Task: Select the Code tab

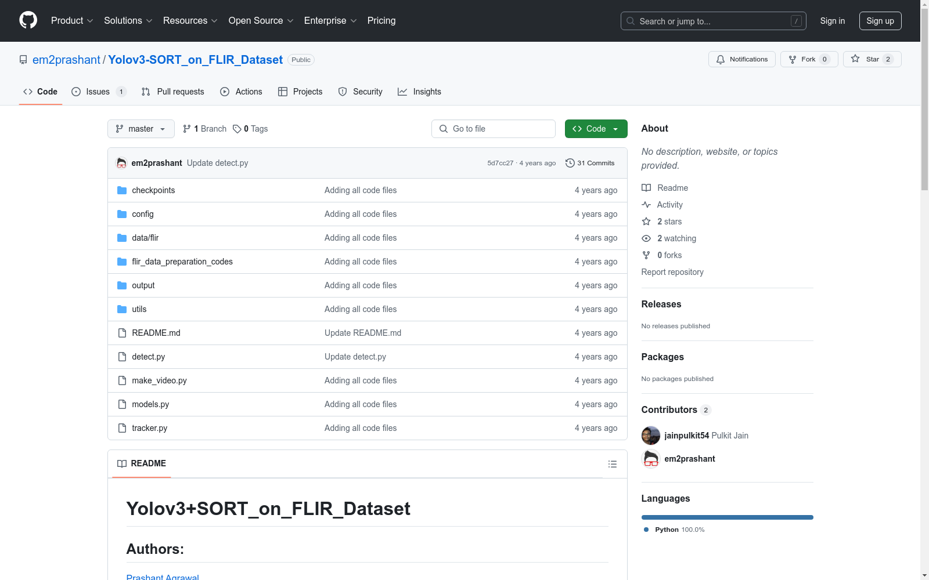Action: 41,92
